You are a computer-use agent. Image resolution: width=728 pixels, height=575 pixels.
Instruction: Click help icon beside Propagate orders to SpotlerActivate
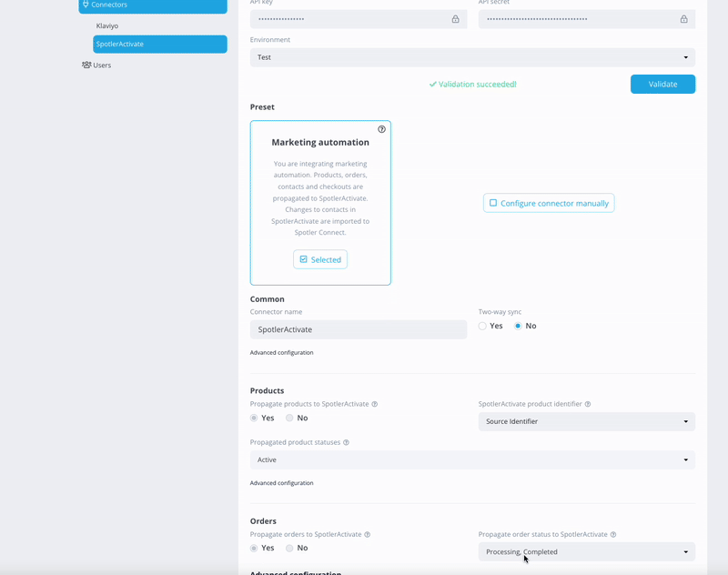click(368, 535)
